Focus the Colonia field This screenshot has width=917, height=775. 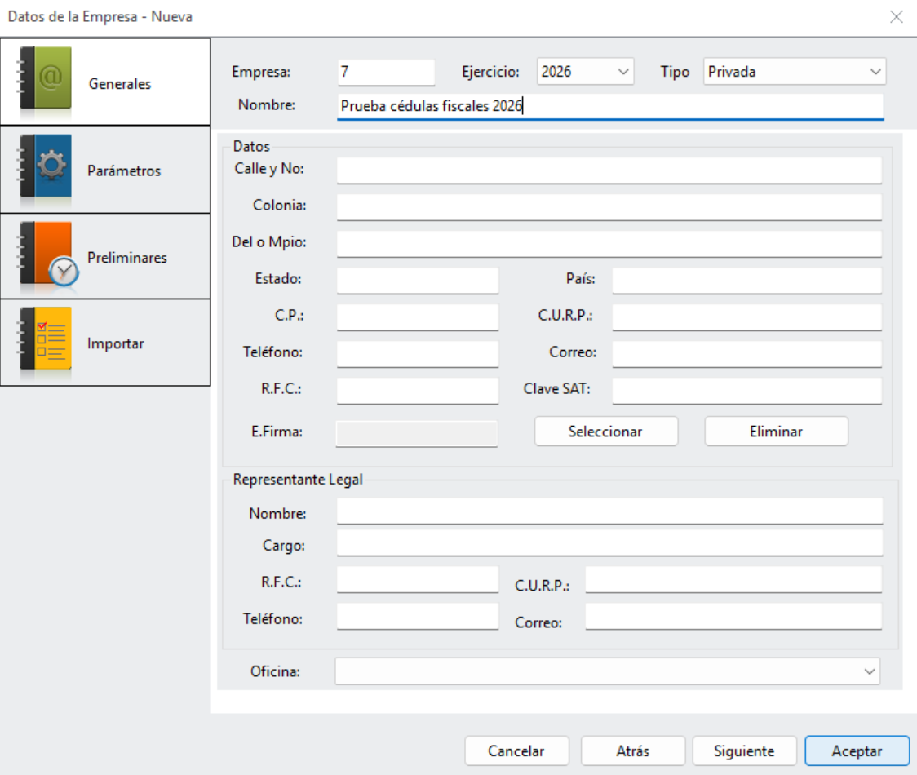[609, 207]
